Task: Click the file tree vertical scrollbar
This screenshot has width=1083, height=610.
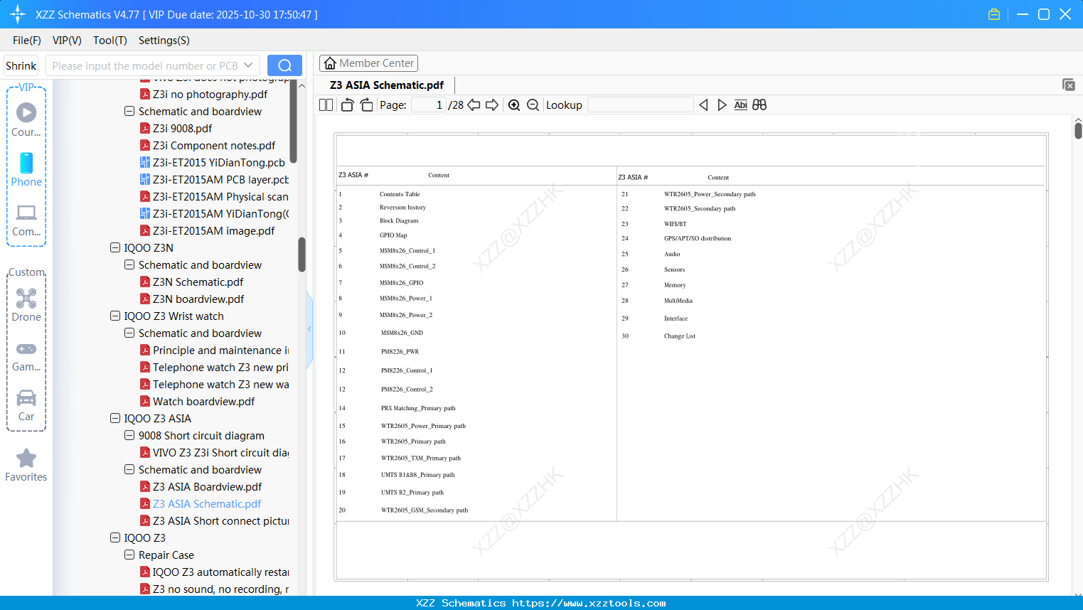Action: point(302,255)
